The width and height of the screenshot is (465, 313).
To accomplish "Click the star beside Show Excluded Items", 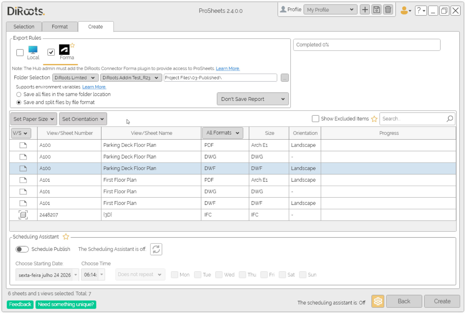I will [x=374, y=119].
